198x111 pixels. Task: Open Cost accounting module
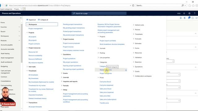point(6,85)
